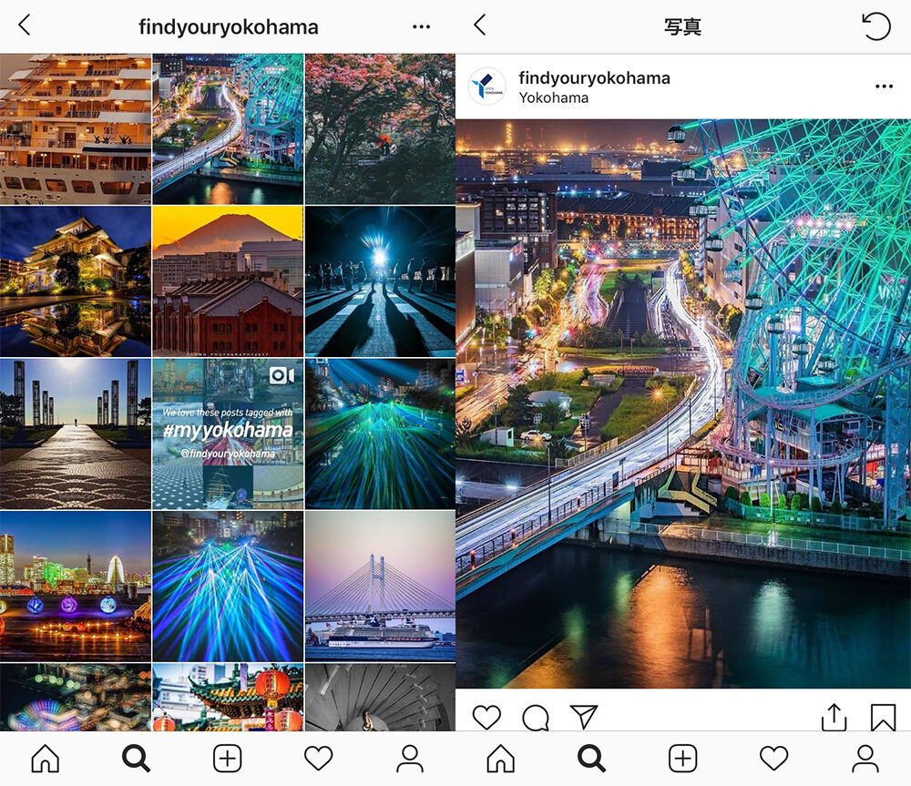The image size is (911, 786).
Task: Tap the findyouryokohama title in the grid header
Action: point(229,26)
